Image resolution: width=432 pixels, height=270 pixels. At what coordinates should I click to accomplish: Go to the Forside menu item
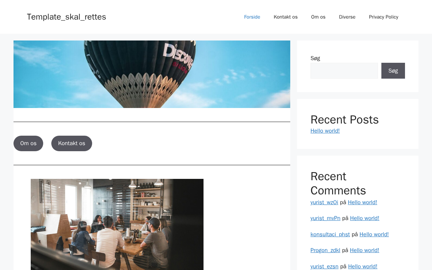[252, 17]
